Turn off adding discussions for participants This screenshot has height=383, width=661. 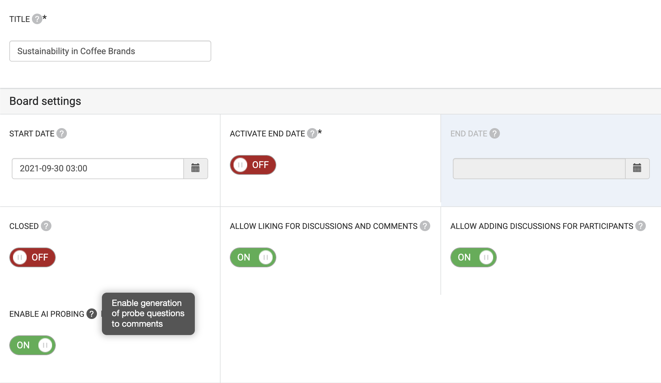pos(473,257)
